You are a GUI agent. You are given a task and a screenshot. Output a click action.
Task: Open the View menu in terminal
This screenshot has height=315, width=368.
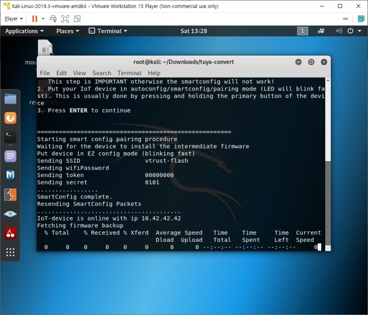(x=80, y=73)
